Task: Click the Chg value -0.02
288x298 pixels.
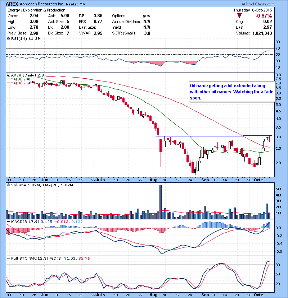Action: [267, 22]
